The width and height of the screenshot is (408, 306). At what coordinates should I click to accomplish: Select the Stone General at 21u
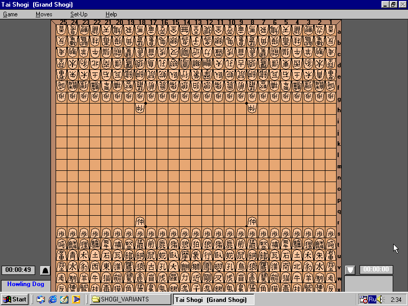[x=107, y=256]
